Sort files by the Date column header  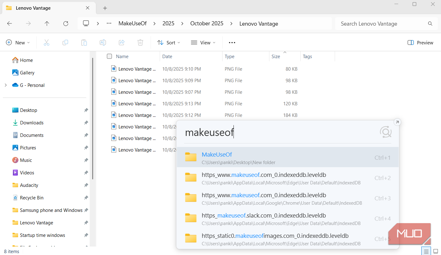coord(191,57)
